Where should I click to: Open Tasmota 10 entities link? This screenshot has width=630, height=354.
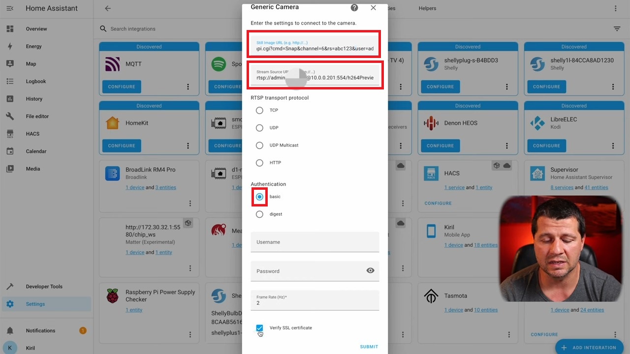(x=486, y=310)
